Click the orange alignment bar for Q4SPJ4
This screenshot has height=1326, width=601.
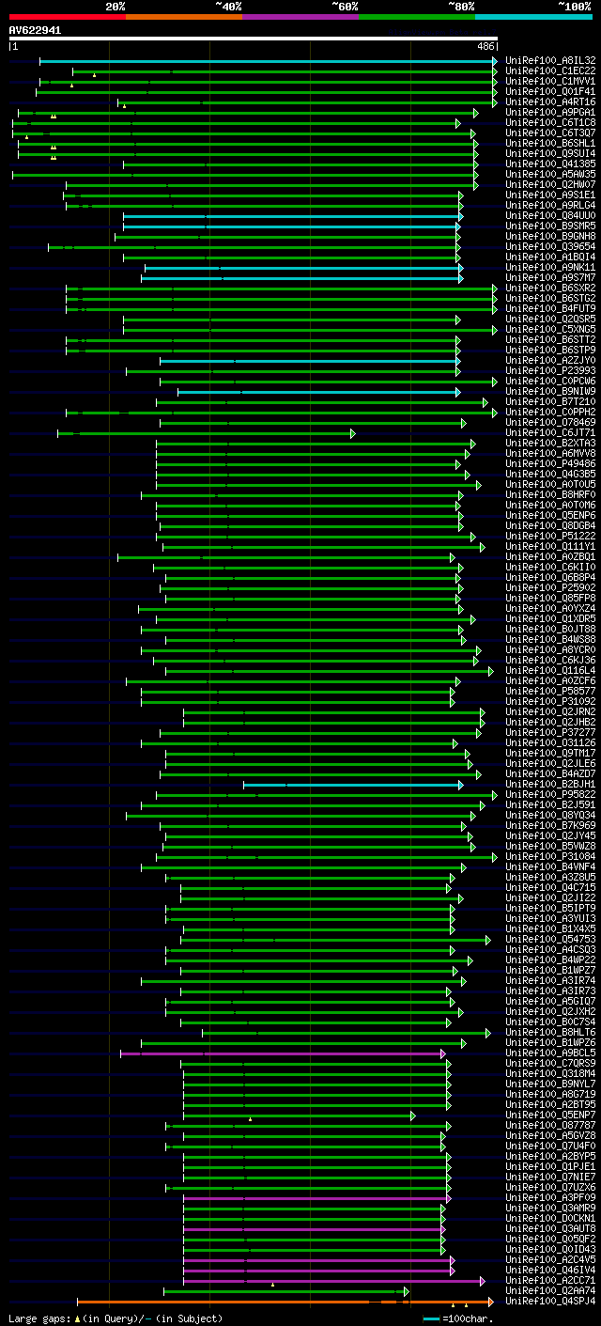coord(284,1302)
